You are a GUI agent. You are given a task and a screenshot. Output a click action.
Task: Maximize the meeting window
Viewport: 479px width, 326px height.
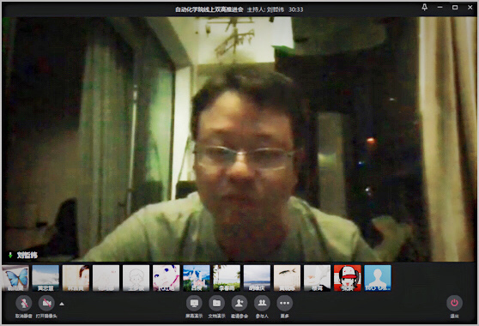(455, 8)
